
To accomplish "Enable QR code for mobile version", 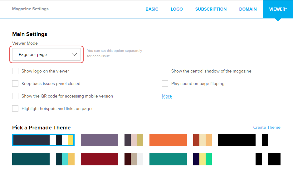I will coord(15,96).
